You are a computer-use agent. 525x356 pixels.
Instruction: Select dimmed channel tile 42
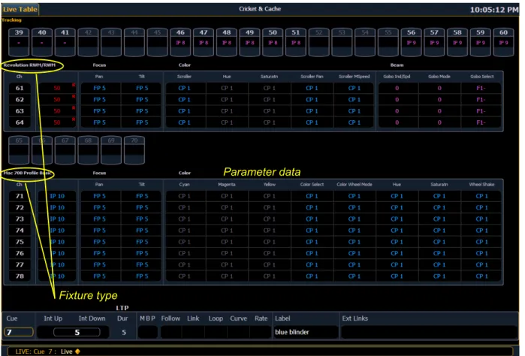[88, 42]
